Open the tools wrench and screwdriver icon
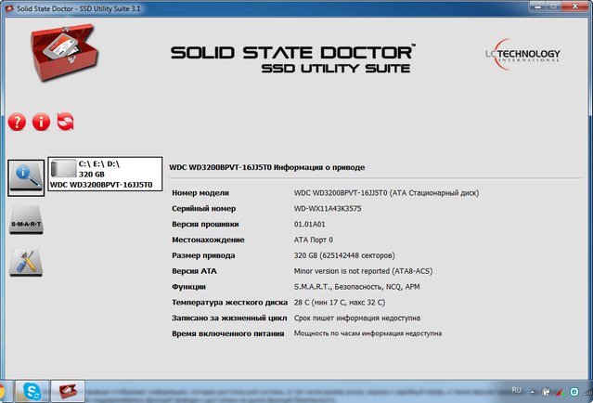593x403 pixels. click(26, 262)
